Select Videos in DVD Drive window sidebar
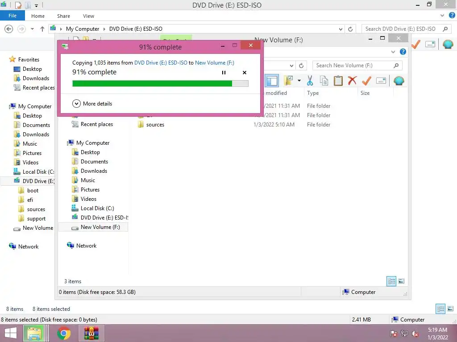This screenshot has height=342, width=457. coord(26,162)
